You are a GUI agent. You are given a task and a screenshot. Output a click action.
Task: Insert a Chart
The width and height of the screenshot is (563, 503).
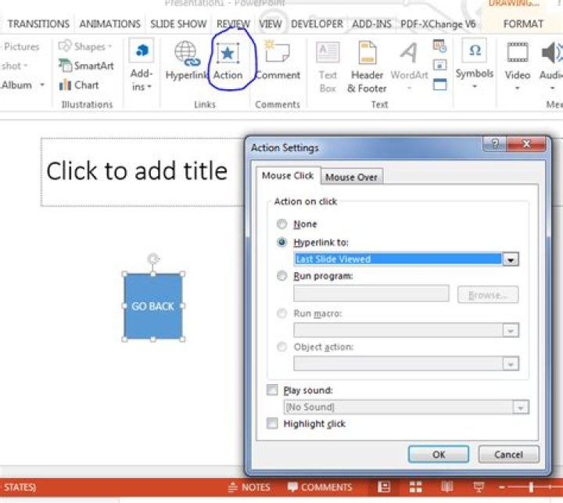79,85
